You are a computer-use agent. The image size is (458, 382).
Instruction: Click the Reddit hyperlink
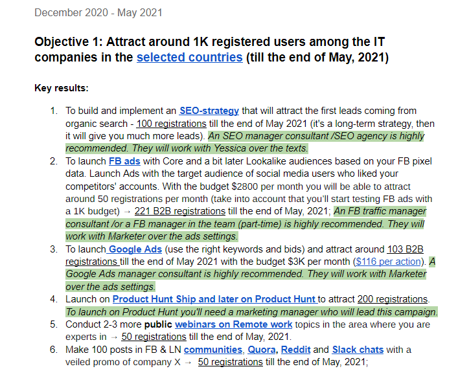(295, 350)
